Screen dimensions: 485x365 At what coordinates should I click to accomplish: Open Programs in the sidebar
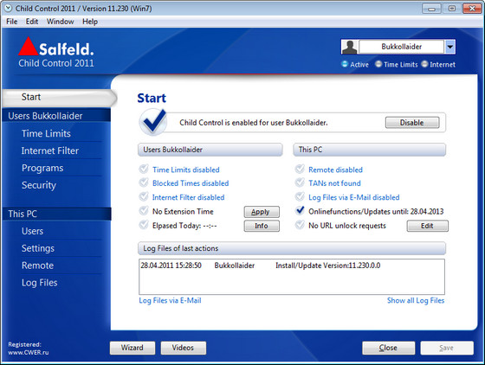click(x=42, y=168)
